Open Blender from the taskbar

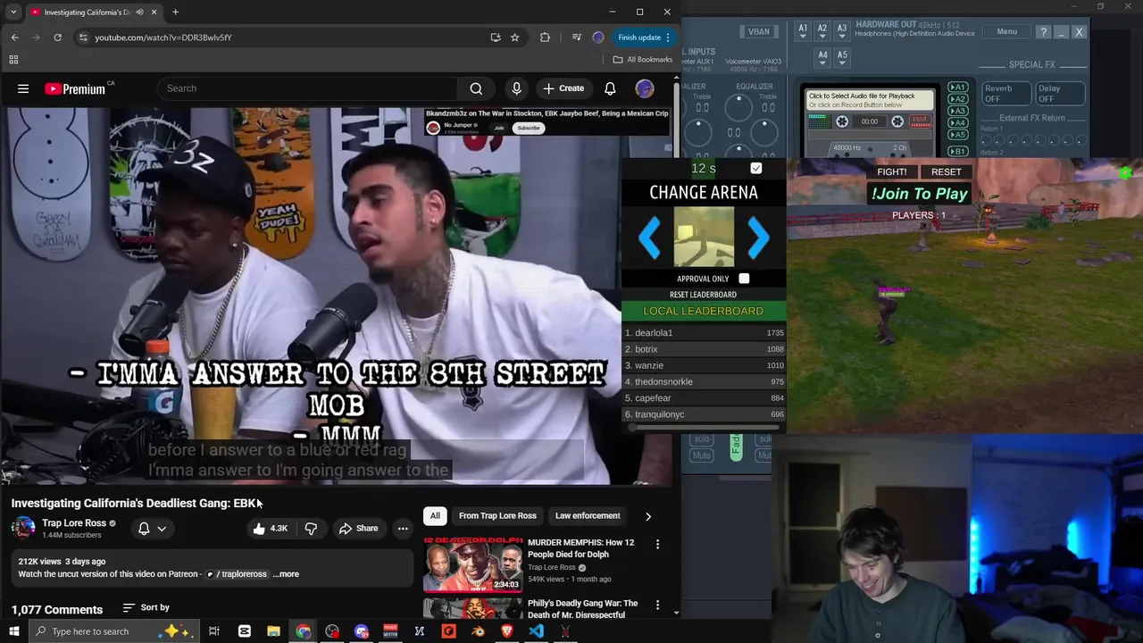pyautogui.click(x=478, y=631)
